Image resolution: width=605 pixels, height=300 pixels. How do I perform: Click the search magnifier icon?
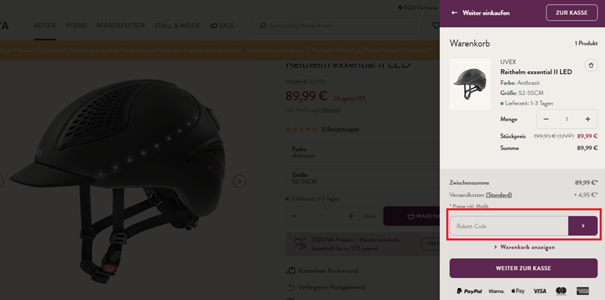[263, 26]
